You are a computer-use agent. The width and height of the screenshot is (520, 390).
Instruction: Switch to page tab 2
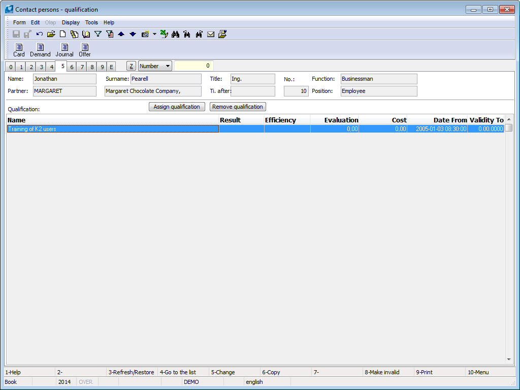[x=31, y=67]
